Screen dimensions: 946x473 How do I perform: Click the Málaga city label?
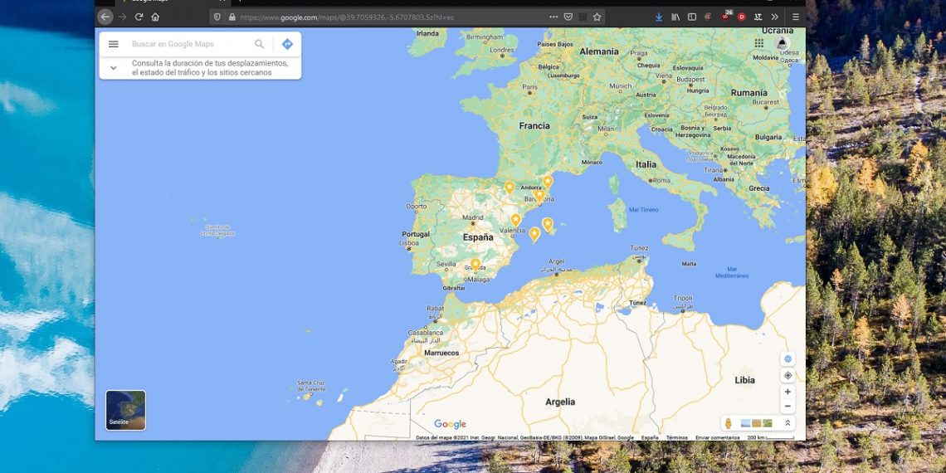point(479,280)
